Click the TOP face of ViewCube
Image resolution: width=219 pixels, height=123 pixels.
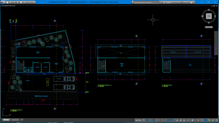(209, 16)
